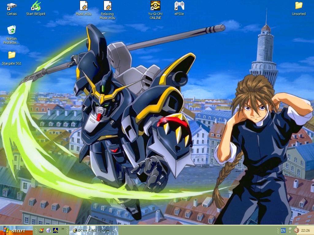Open the Unsorted folder
Image resolution: width=314 pixels, height=235 pixels.
click(299, 8)
